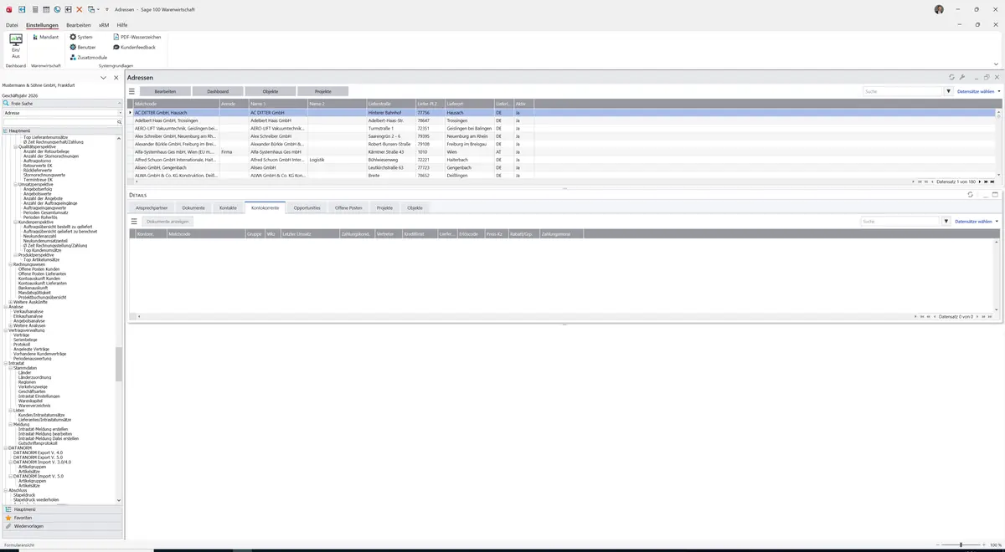Screen dimensions: 1005x552
Task: Open the Datensätze wählen dropdown in Adressen
Action: click(x=978, y=91)
